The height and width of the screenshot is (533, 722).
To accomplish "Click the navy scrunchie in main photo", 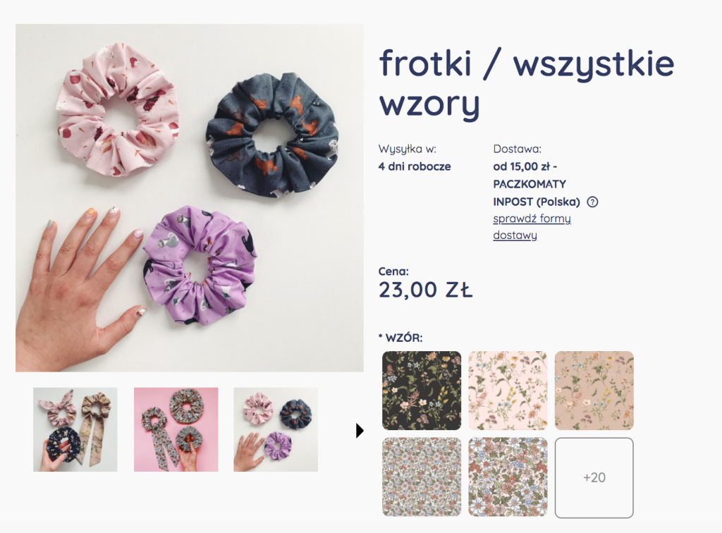I will 272,135.
